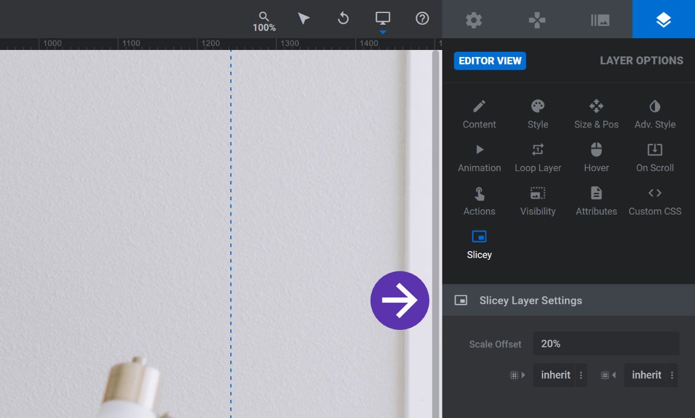Open the Actions section
Screen dimensions: 695x418
click(479, 201)
